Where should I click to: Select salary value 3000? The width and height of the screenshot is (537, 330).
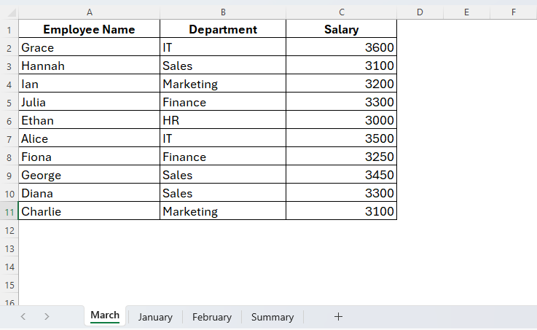(x=342, y=120)
